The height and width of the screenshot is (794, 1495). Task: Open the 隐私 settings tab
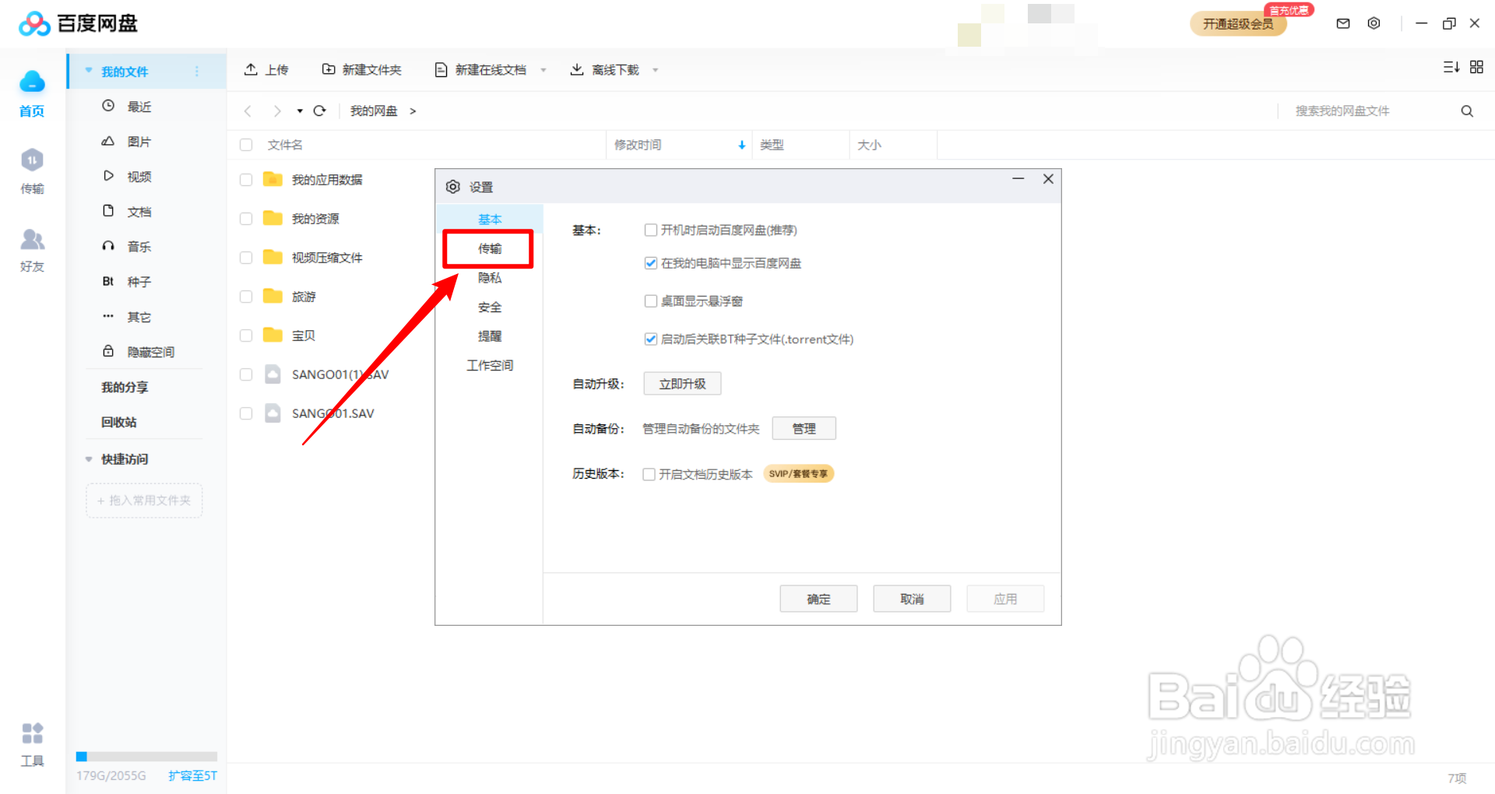[490, 278]
